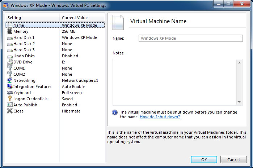
Task: Click the Hard Disk 2 drive icon
Action: [x=10, y=44]
